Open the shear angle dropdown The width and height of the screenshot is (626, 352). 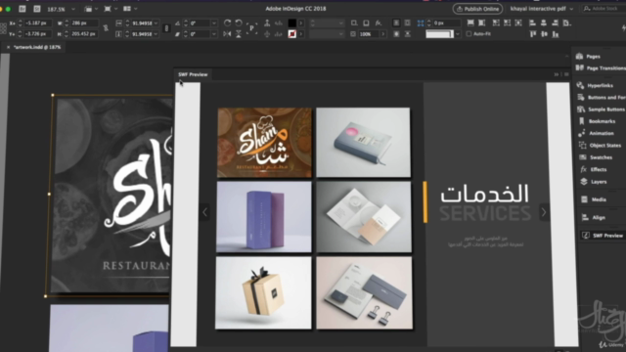click(214, 34)
